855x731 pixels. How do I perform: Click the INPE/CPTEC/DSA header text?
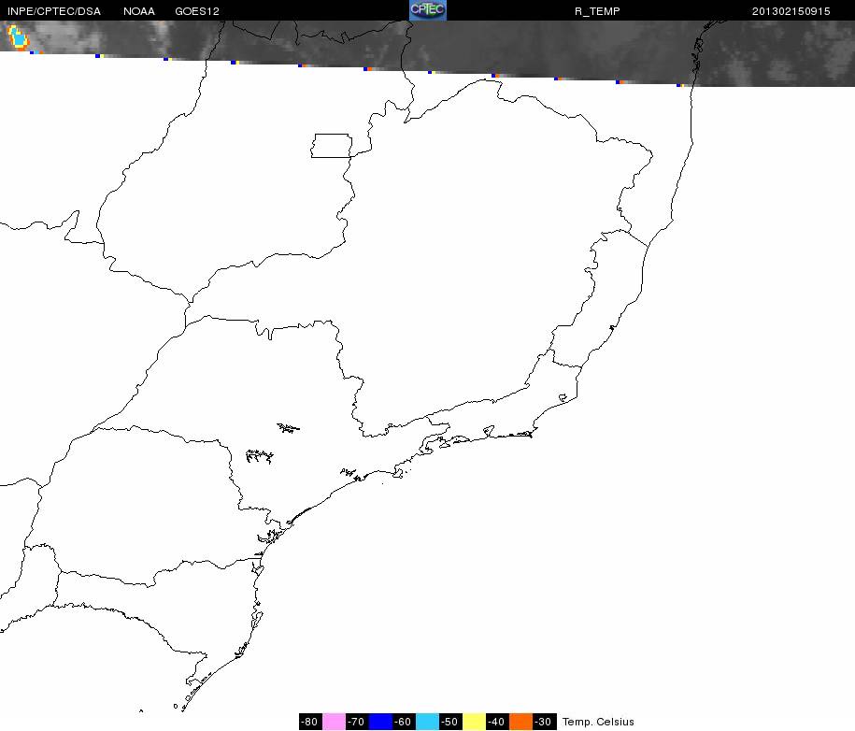coord(54,11)
